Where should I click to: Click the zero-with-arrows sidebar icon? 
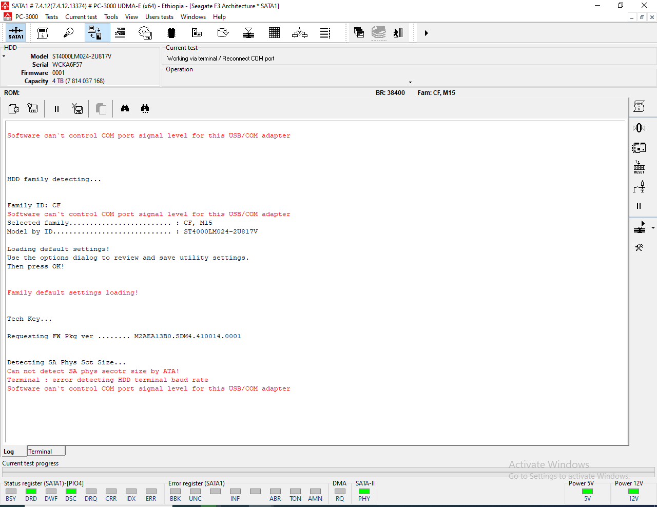(x=639, y=128)
